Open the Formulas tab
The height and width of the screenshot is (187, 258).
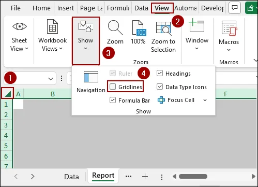(x=118, y=8)
